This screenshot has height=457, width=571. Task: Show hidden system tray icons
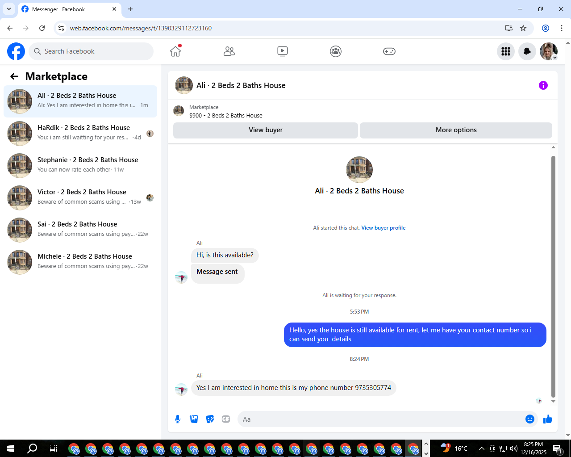(x=481, y=448)
